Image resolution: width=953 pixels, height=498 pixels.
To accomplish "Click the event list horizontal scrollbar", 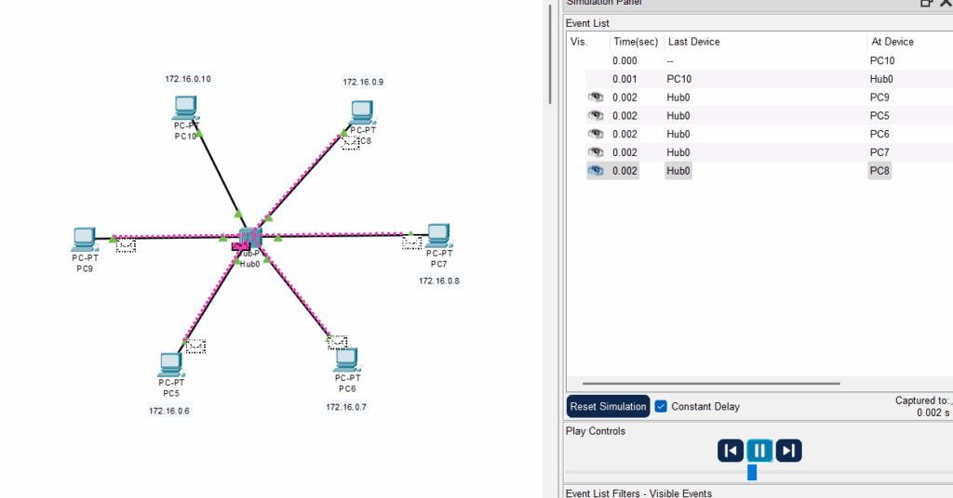I will (711, 384).
